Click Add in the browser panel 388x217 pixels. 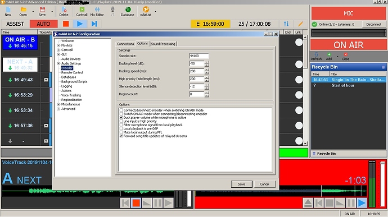(x=329, y=56)
